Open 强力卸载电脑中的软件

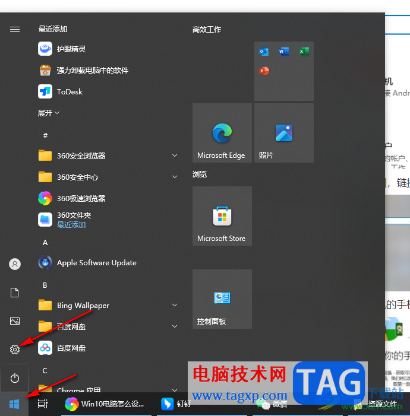click(x=83, y=70)
